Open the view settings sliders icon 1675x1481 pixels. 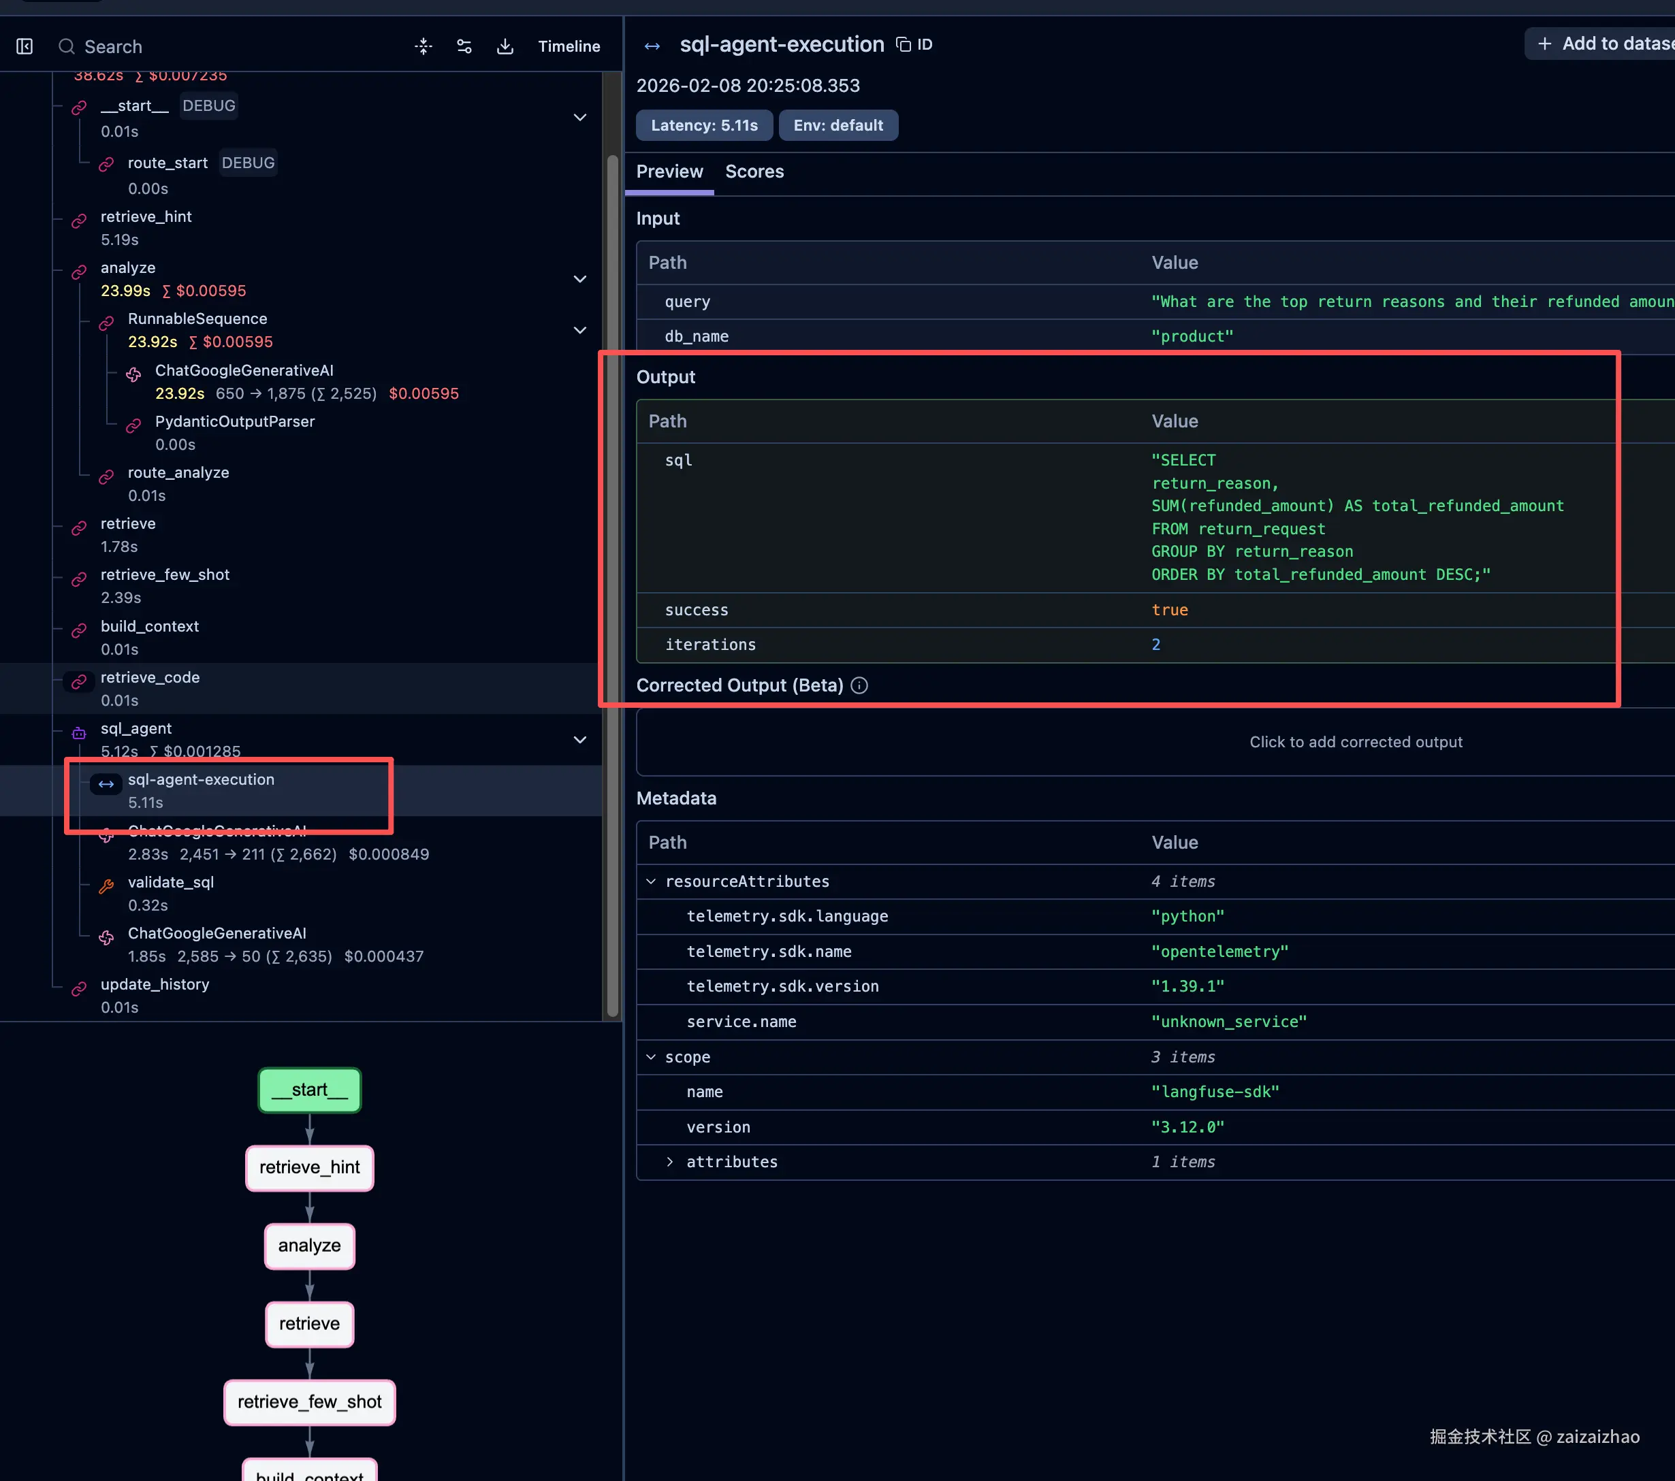[464, 47]
